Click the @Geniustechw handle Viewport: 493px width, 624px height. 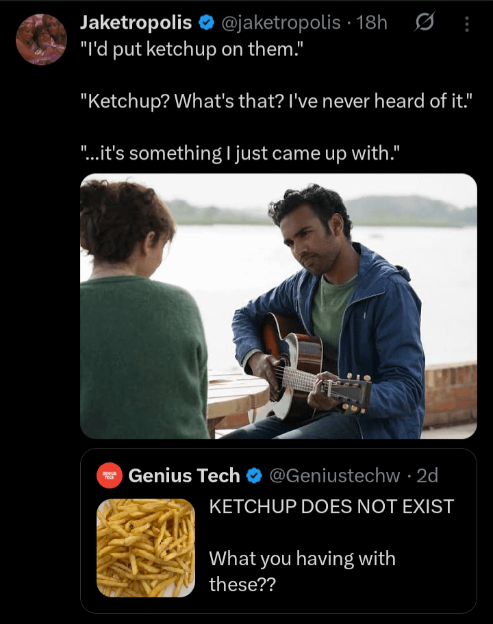(335, 475)
